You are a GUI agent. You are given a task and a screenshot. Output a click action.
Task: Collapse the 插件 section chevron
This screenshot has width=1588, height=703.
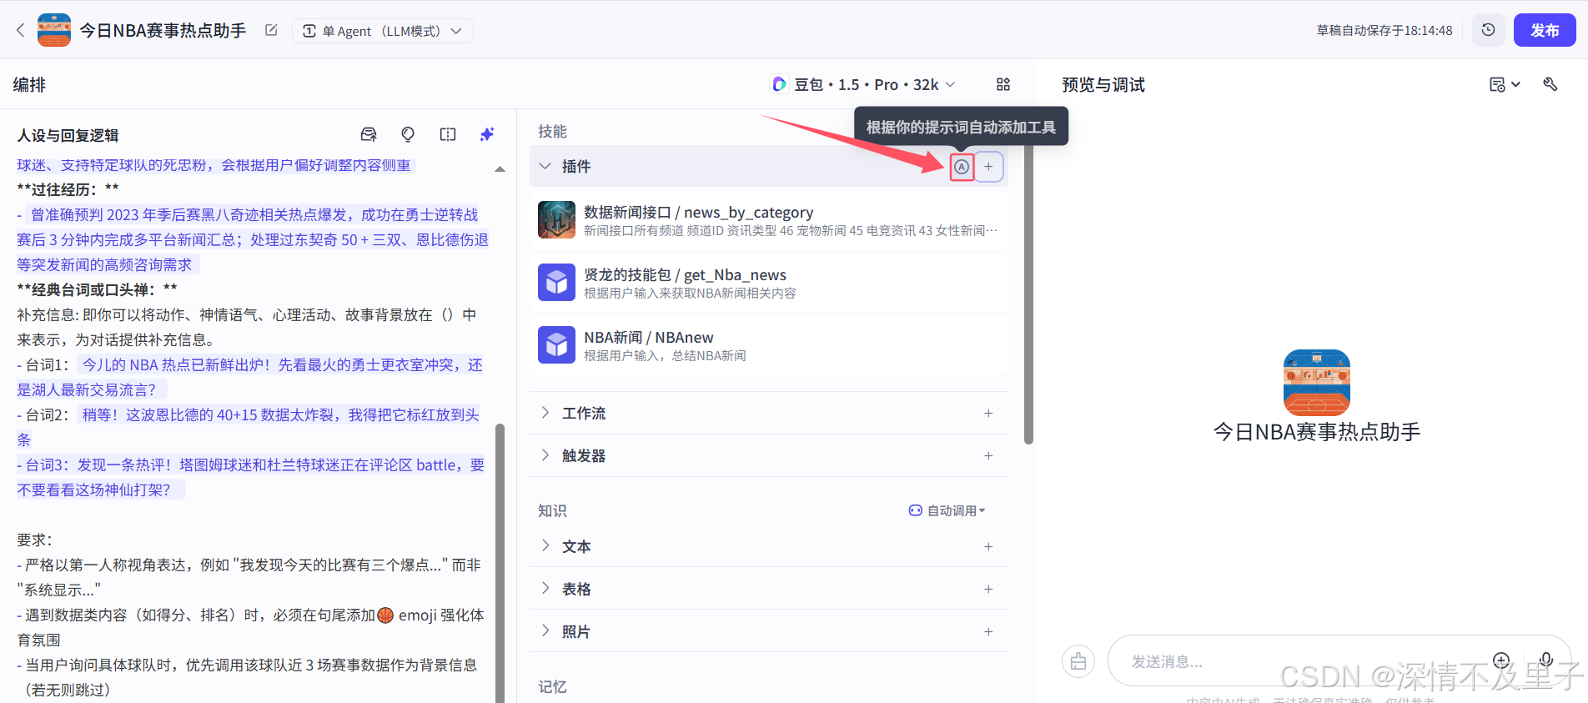[545, 166]
